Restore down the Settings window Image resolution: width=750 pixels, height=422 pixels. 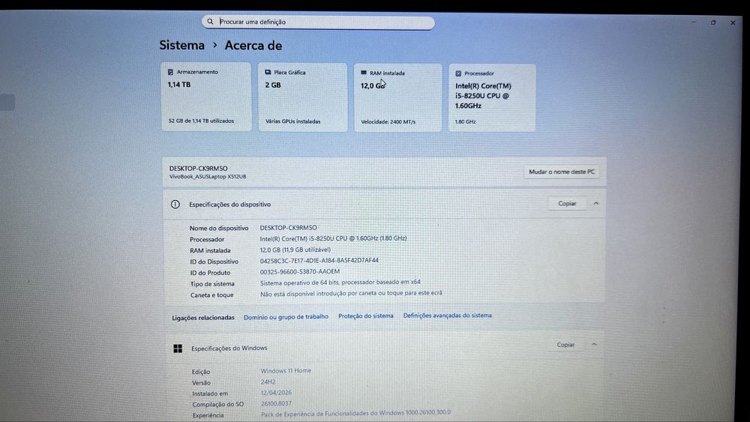tap(713, 22)
